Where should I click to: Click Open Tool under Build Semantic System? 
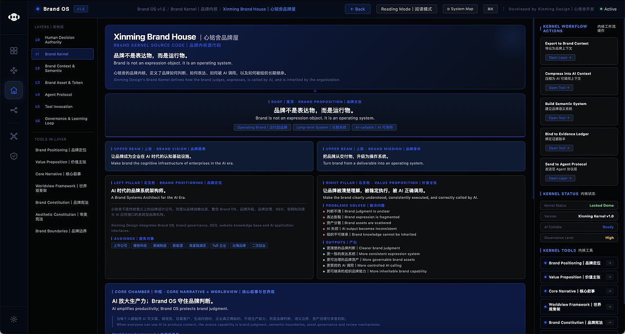click(559, 118)
